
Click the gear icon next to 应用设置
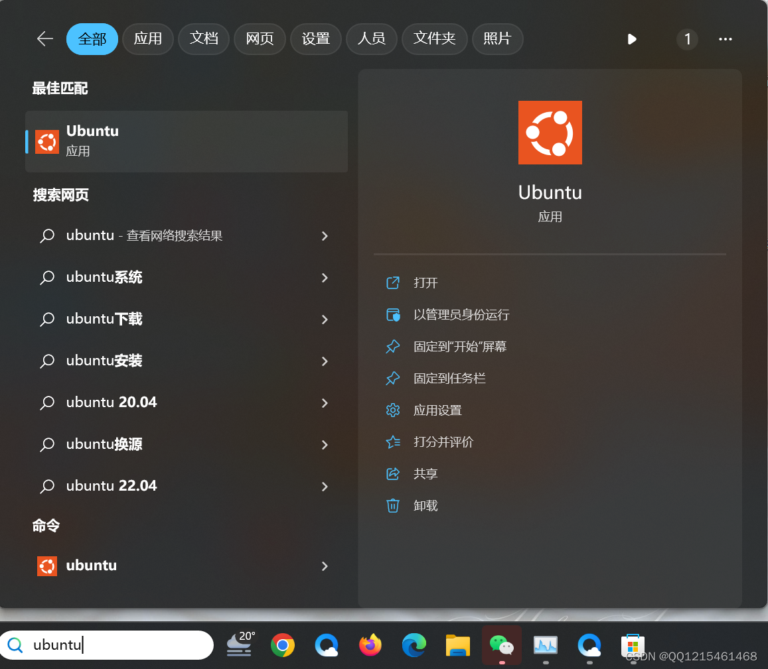coord(393,410)
